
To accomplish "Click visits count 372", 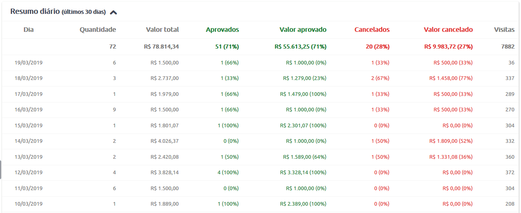I will (510, 173).
